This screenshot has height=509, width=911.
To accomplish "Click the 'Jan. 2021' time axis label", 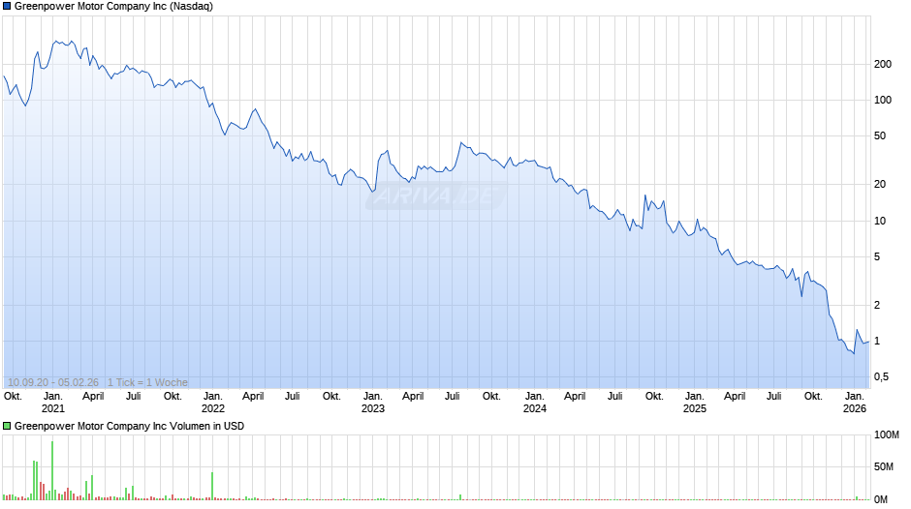I will (x=53, y=403).
